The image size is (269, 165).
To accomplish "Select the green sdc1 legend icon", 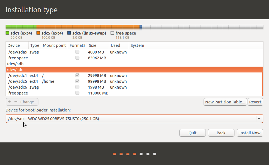I will click(8, 33).
